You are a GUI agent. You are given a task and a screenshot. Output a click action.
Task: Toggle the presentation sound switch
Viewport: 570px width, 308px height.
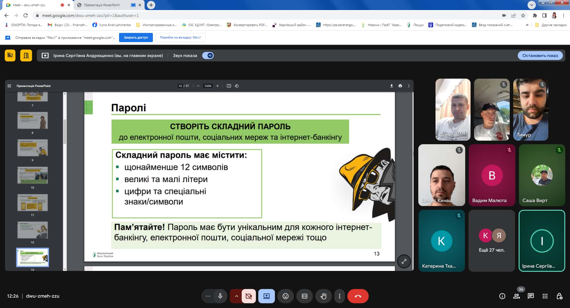tap(208, 55)
